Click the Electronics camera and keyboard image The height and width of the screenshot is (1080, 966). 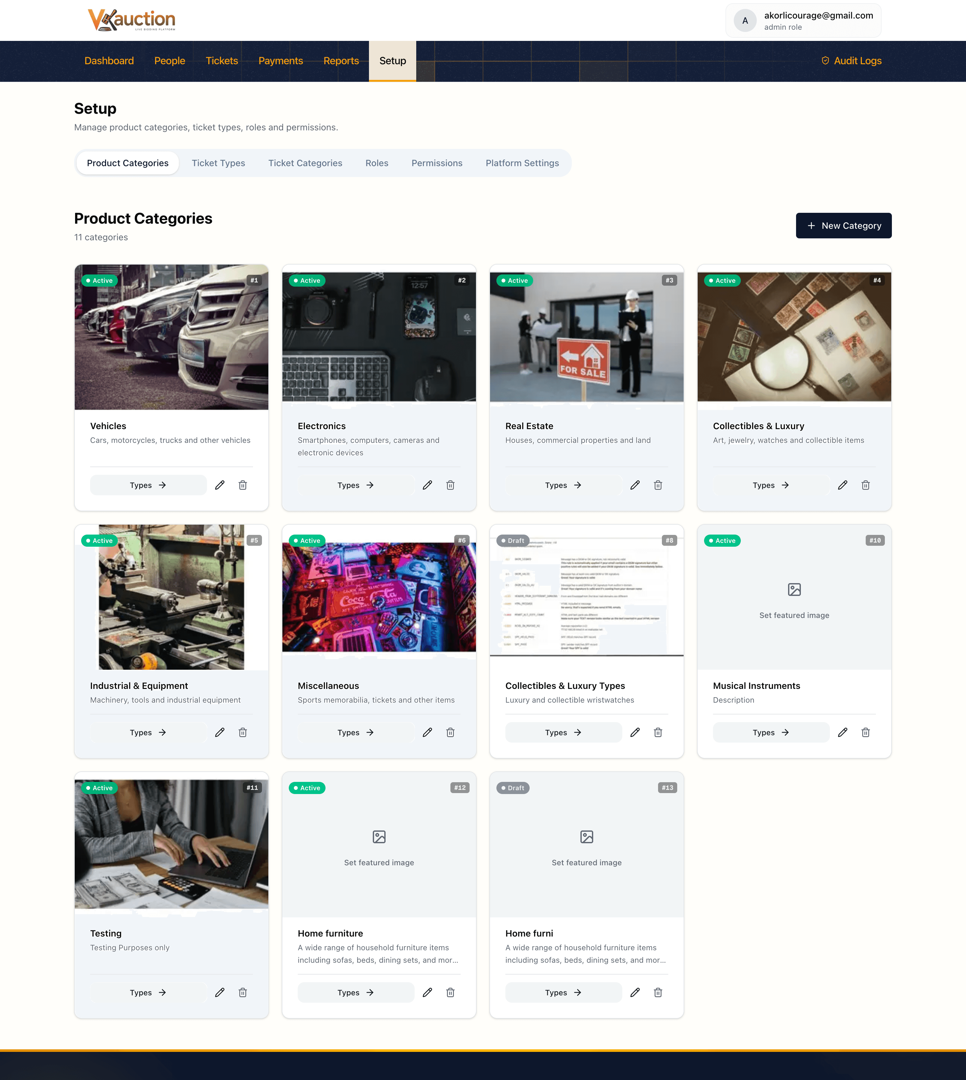[379, 337]
